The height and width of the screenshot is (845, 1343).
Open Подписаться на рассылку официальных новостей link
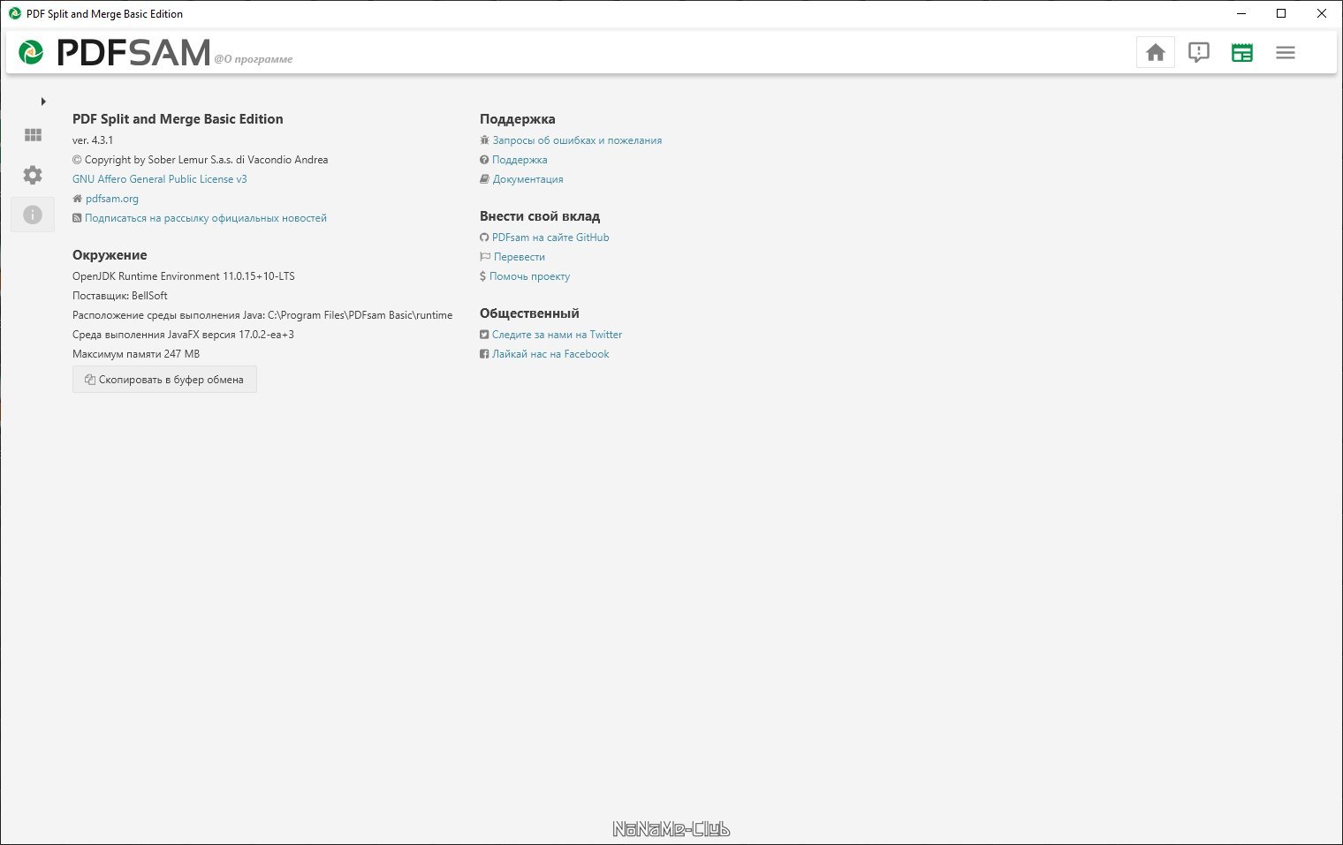(205, 218)
